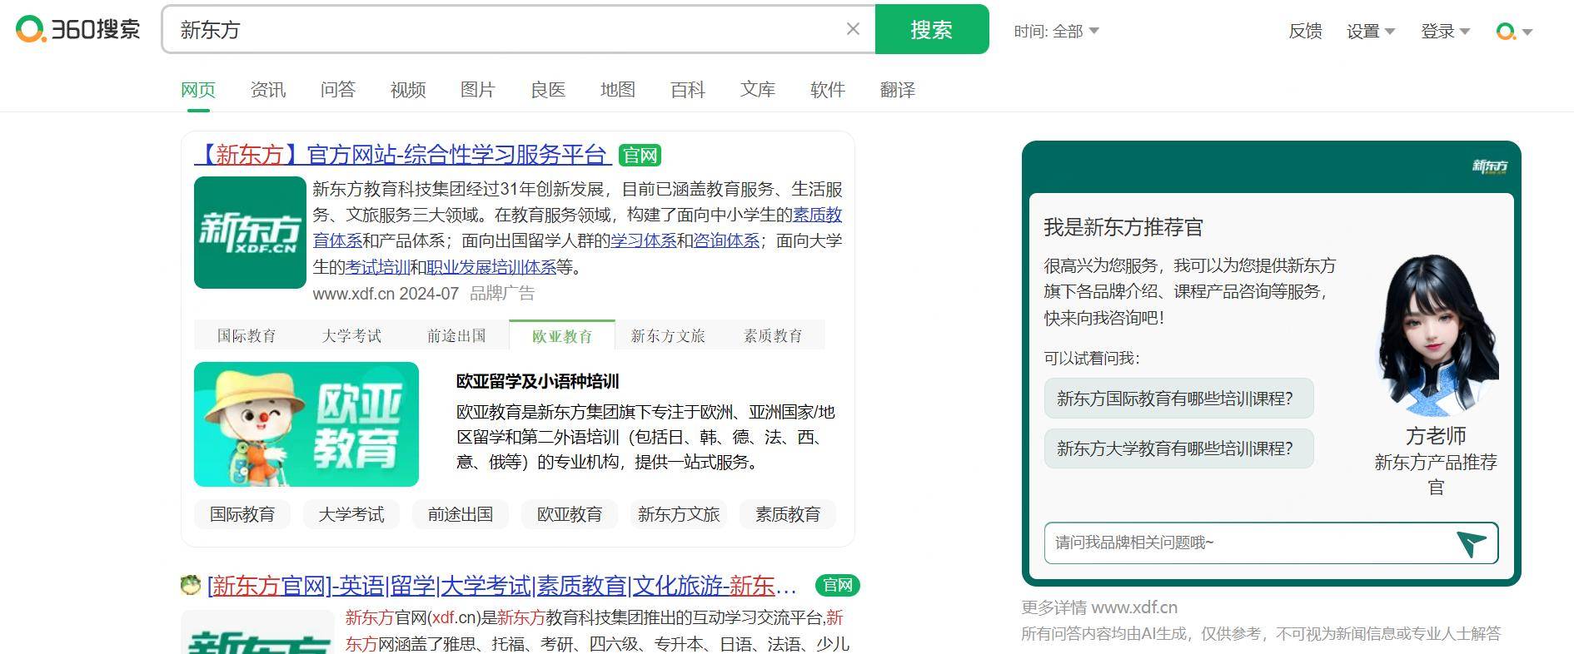1574x654 pixels.
Task: Ask 新东方大学教育有哪些培训课程?
Action: (1178, 448)
